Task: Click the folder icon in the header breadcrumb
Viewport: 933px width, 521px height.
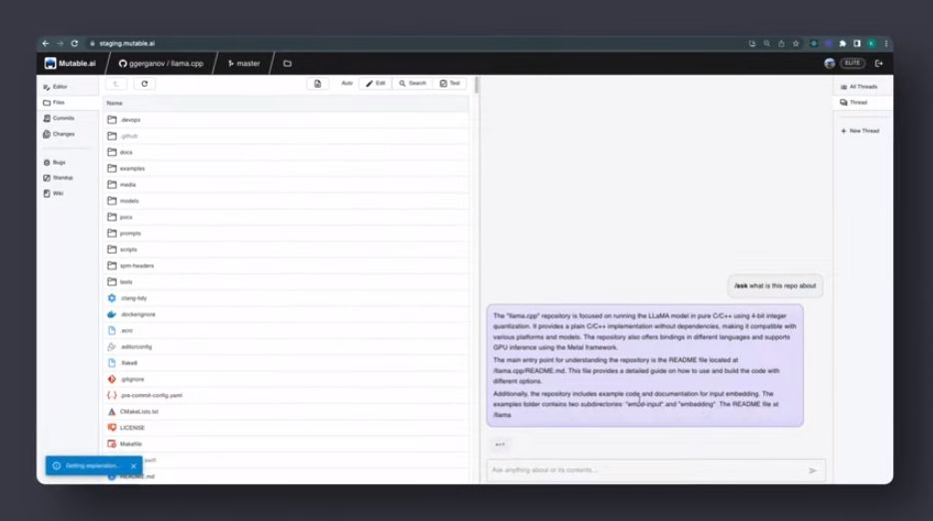Action: (288, 63)
